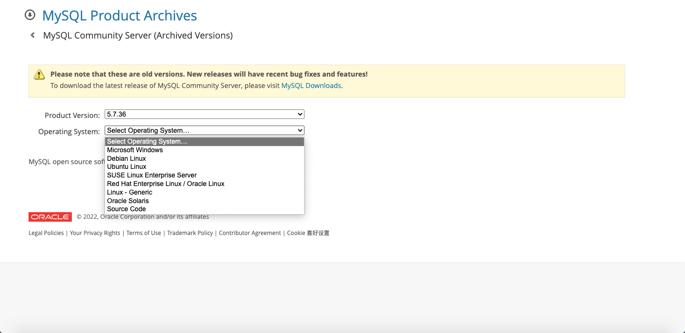Click the Product Version: label
685x333 pixels.
[72, 115]
